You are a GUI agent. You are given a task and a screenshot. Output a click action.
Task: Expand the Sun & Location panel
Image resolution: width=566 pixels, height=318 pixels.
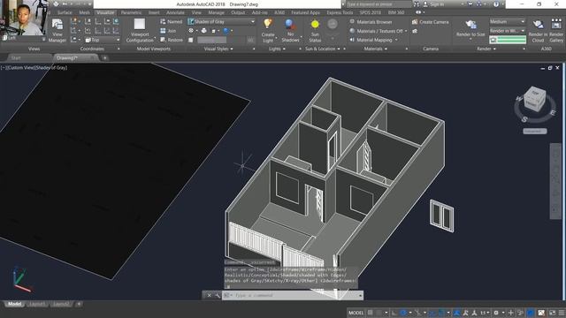[x=323, y=49]
